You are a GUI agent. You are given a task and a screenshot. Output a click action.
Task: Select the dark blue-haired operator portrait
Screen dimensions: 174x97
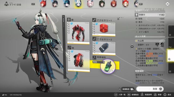point(67,4)
